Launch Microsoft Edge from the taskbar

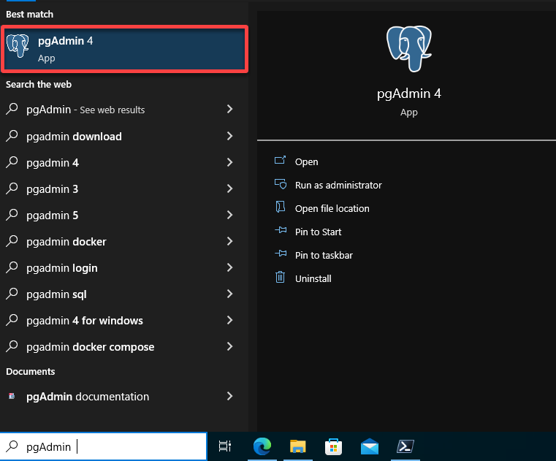point(262,446)
